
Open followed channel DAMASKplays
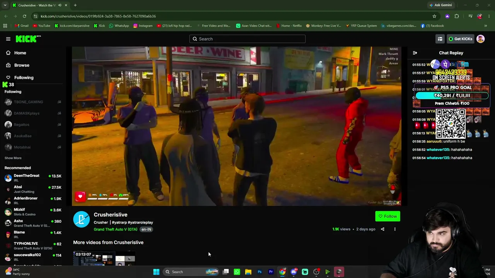pyautogui.click(x=26, y=113)
